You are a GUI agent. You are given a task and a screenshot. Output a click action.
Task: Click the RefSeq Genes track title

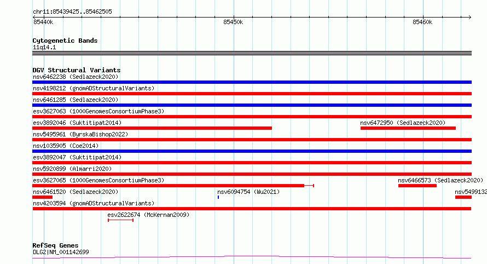click(x=55, y=245)
